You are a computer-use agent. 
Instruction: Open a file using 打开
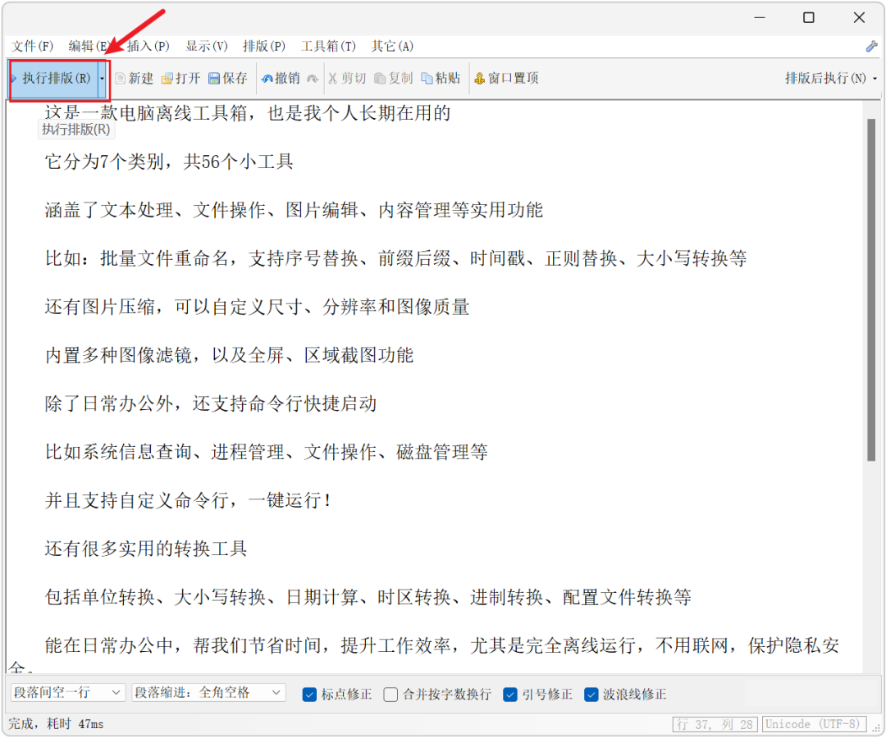[x=181, y=79]
